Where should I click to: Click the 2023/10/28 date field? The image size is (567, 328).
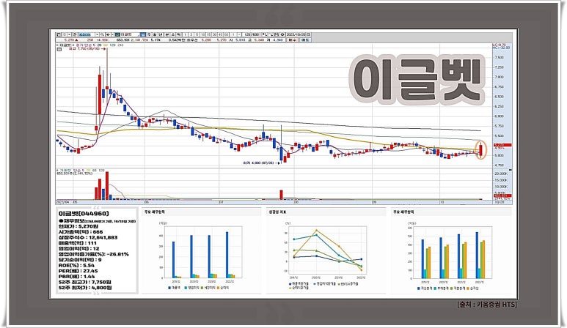coord(296,34)
